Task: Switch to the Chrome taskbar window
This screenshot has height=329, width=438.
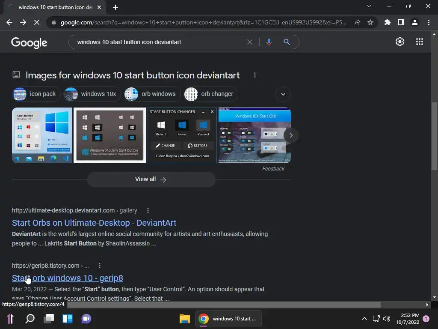Action: [228, 319]
